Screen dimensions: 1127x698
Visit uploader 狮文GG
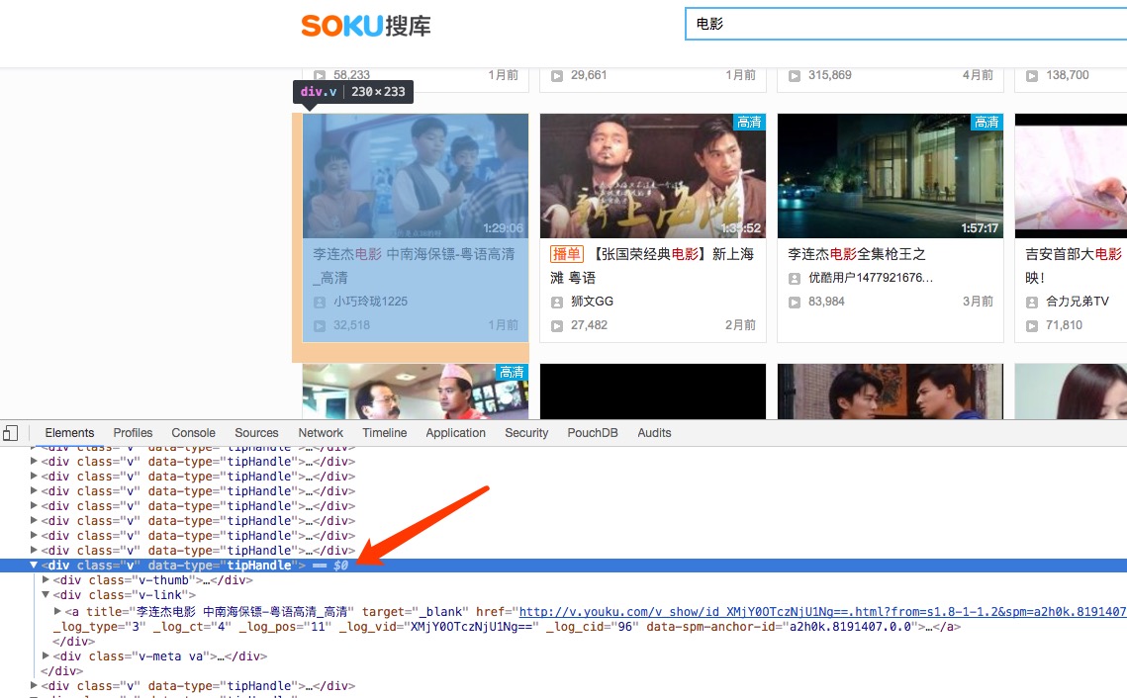(592, 302)
